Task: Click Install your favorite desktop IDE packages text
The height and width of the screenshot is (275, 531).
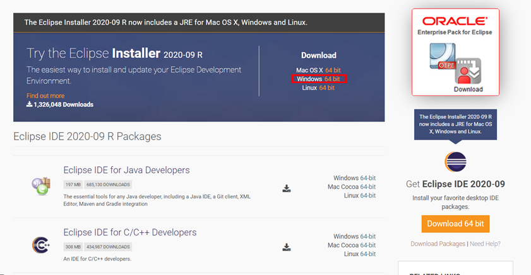Action: point(455,202)
